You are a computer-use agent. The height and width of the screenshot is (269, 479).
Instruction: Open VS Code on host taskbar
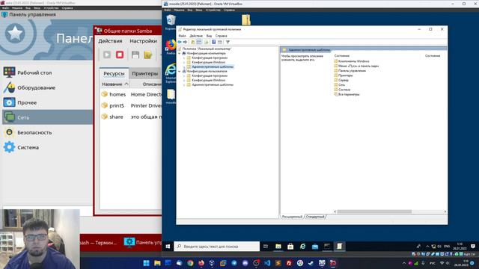pyautogui.click(x=267, y=263)
